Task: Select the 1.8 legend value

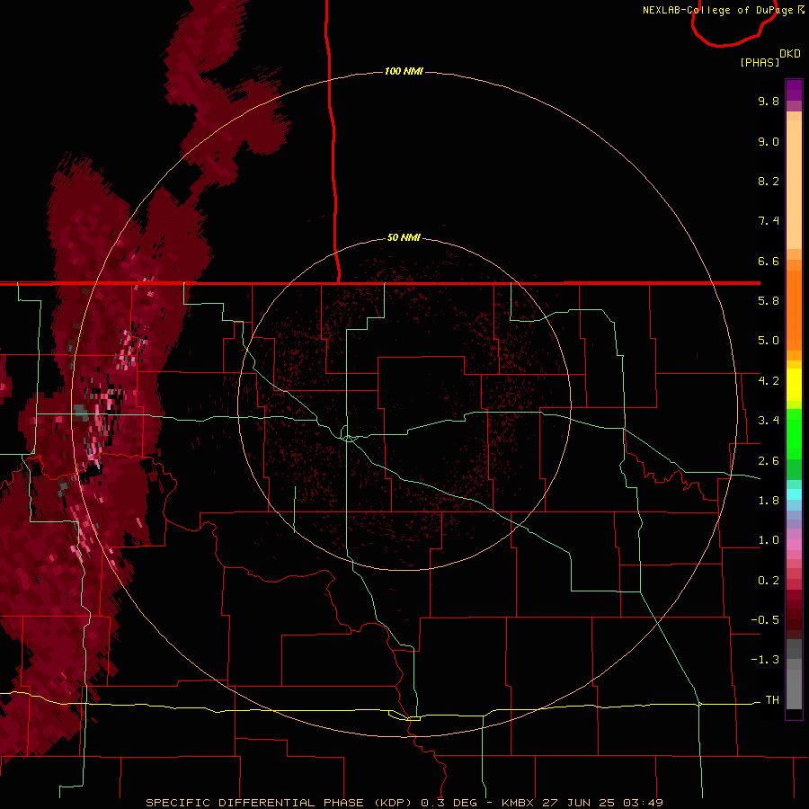Action: [x=769, y=501]
